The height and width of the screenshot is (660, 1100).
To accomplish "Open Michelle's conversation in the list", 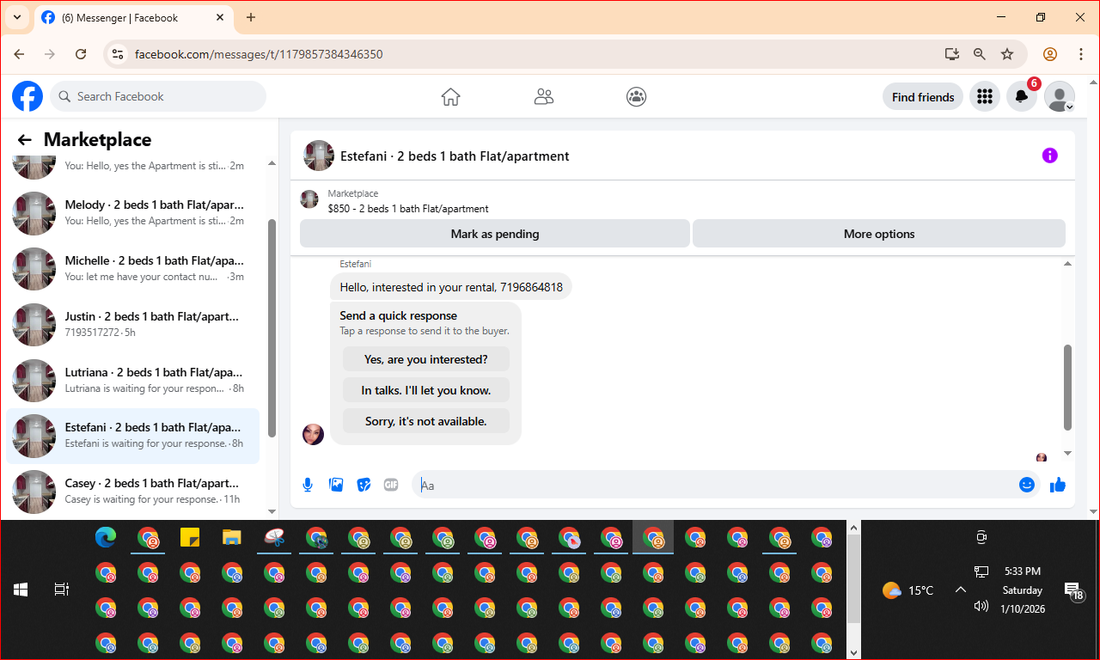I will pos(133,269).
